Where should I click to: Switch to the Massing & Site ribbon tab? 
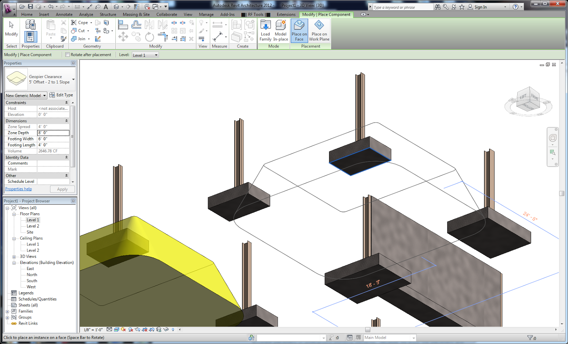136,15
